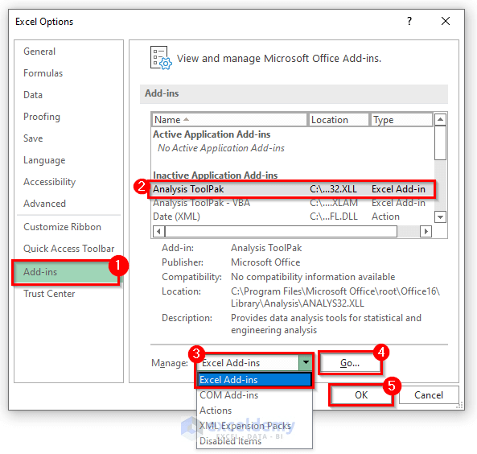Close the Excel Options dialog
Screen dimensions: 477x454
point(446,21)
